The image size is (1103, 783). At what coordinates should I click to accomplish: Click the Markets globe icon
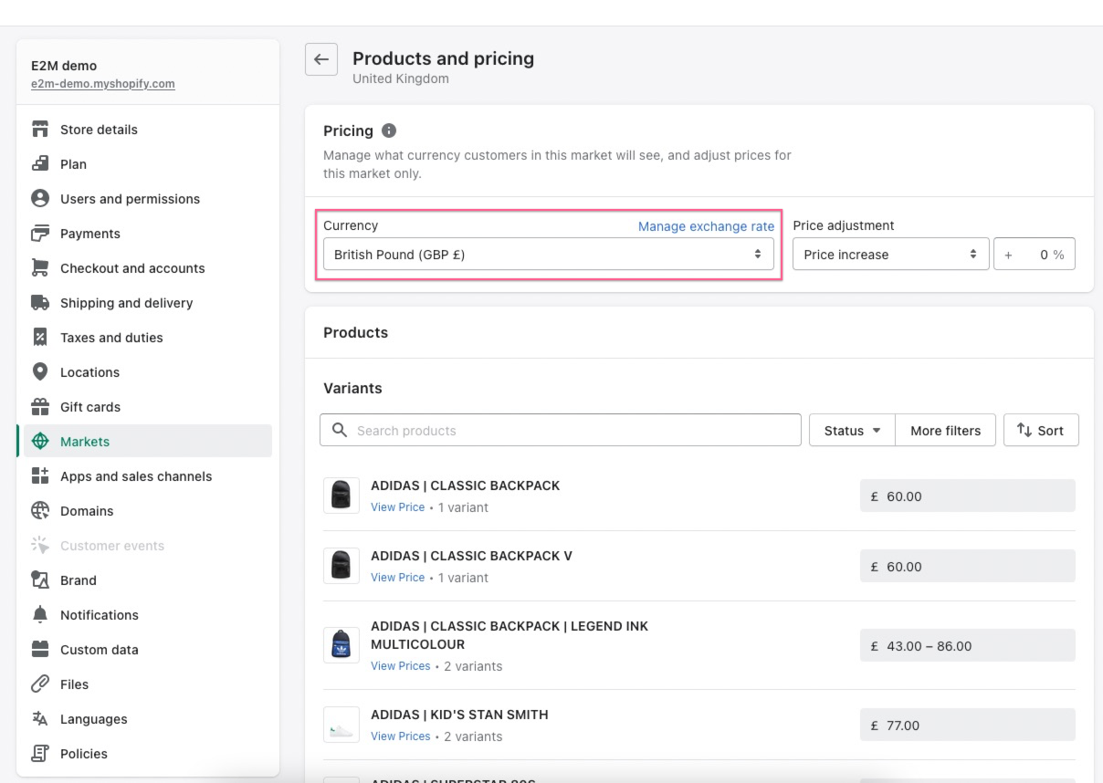click(x=39, y=442)
